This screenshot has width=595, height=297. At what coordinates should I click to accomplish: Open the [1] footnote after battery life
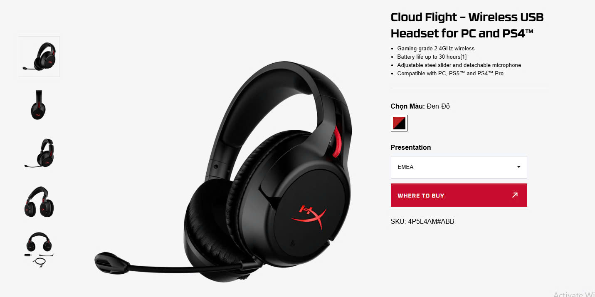tap(463, 57)
